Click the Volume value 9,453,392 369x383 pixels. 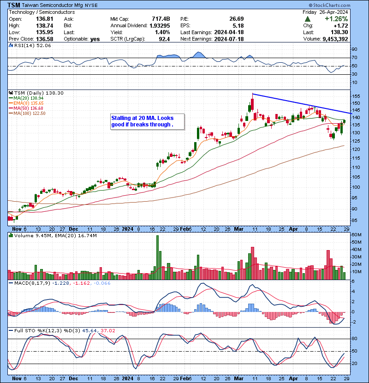[x=335, y=39]
